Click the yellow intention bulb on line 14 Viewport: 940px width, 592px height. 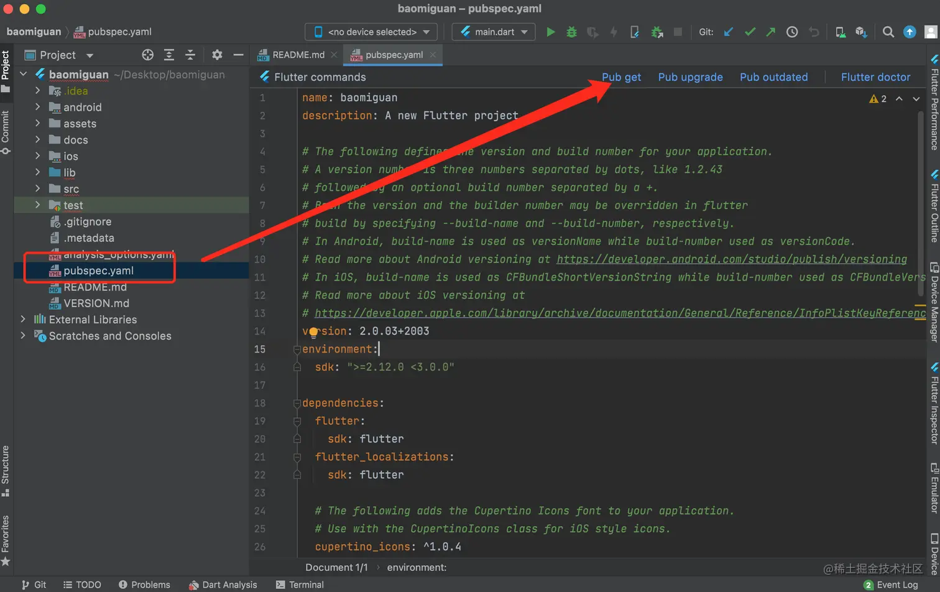[x=313, y=332]
